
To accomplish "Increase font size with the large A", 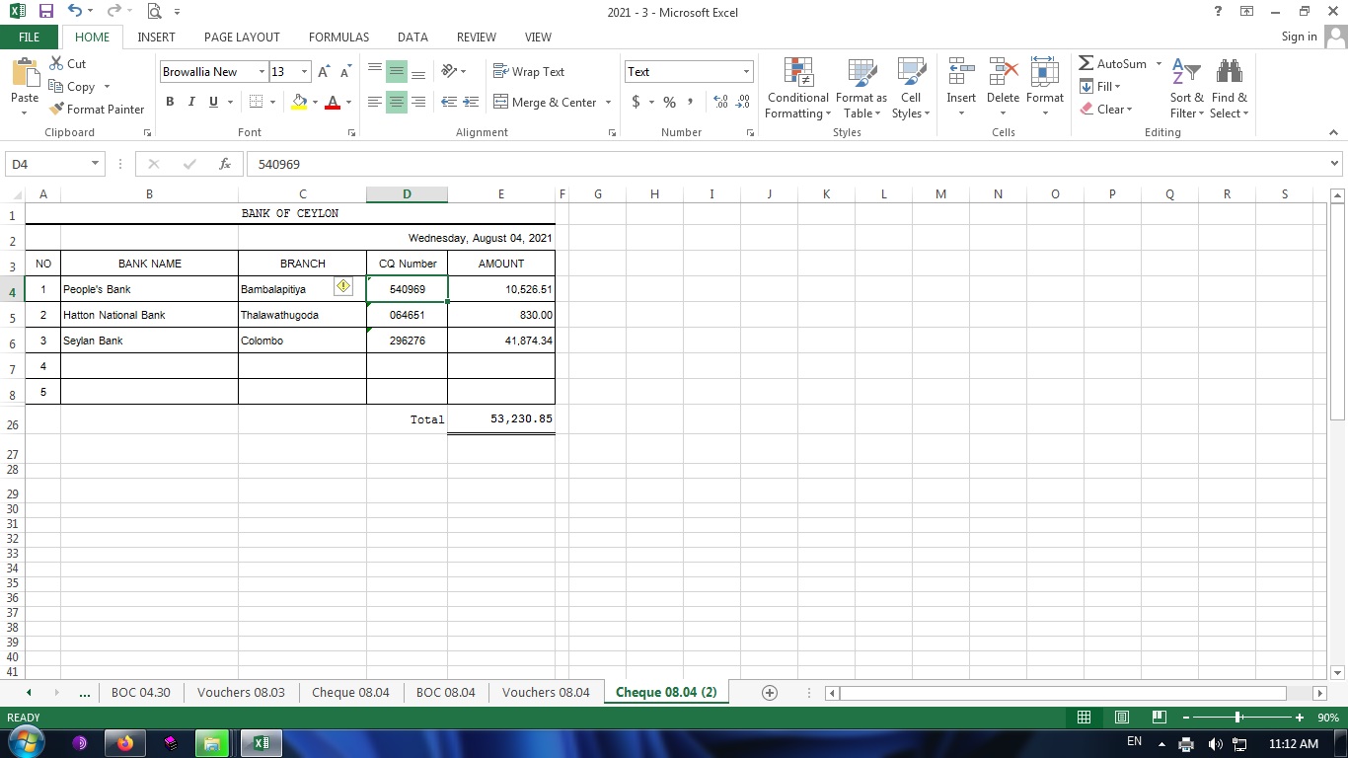I will click(x=324, y=71).
